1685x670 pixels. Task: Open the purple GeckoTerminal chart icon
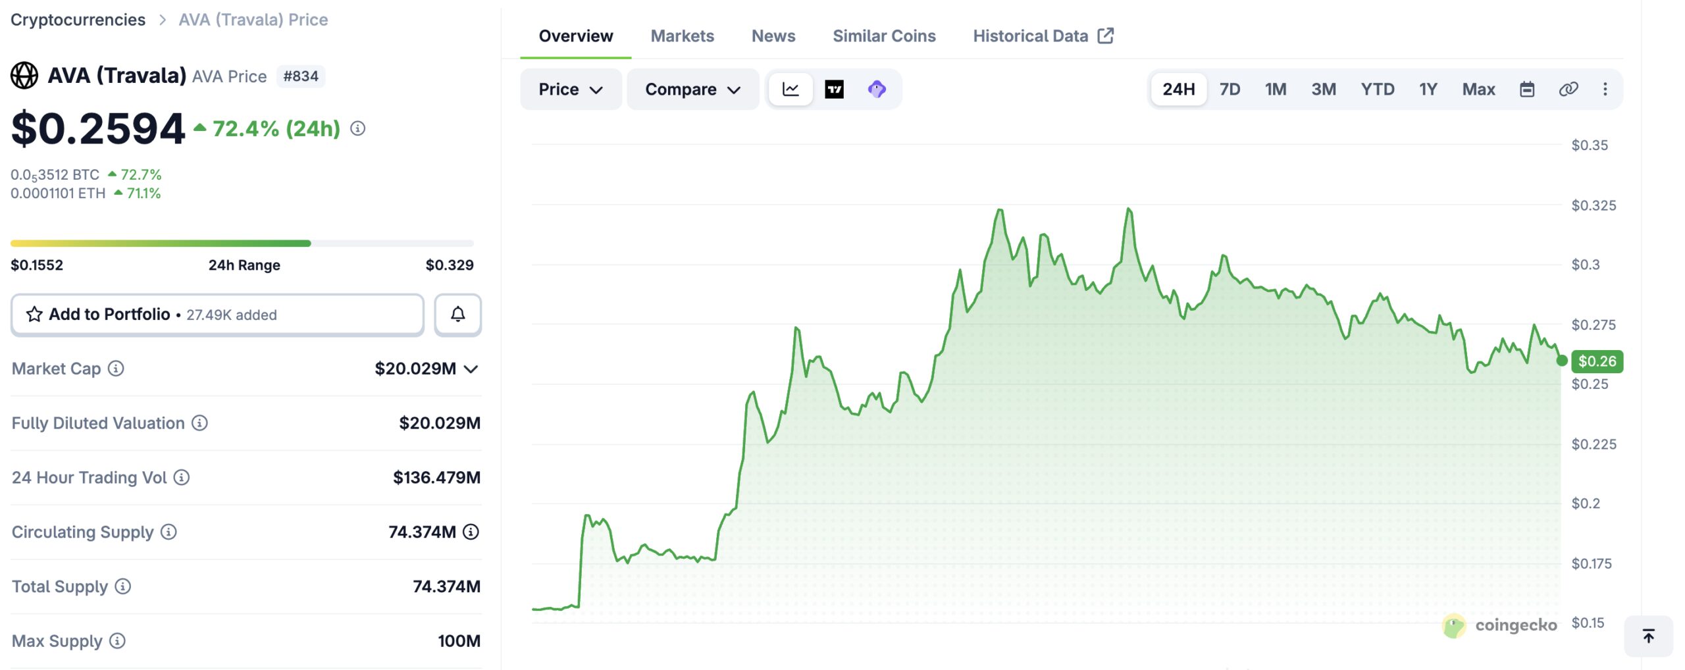point(877,89)
